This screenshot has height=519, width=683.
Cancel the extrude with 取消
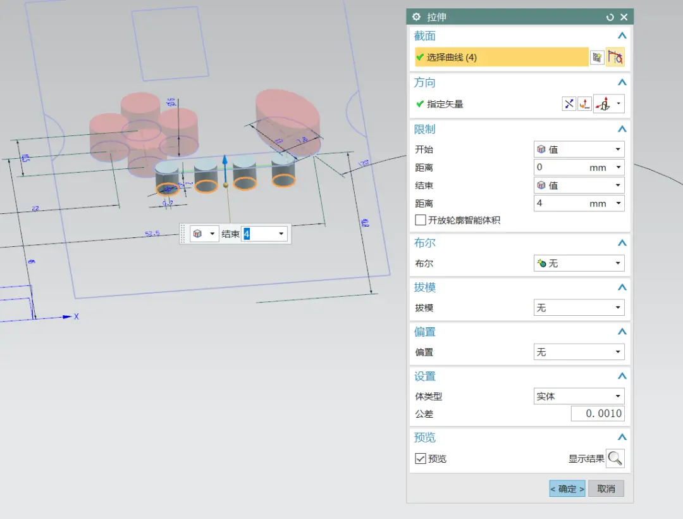pyautogui.click(x=606, y=489)
